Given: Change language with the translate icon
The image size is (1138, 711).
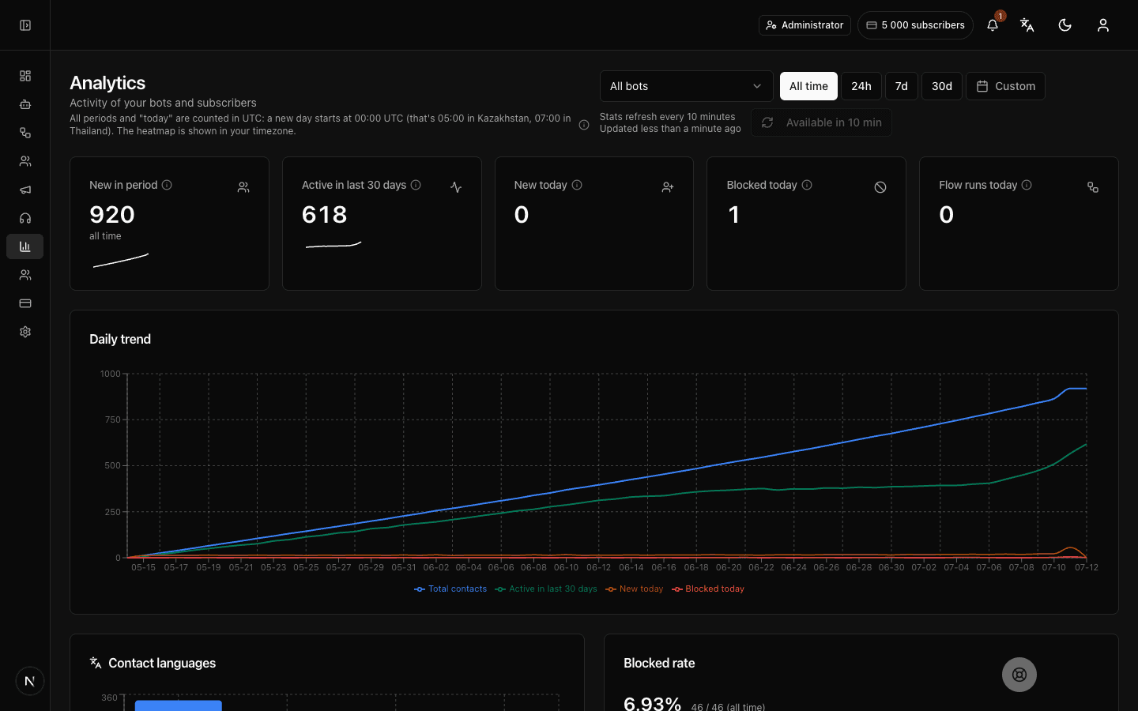Looking at the screenshot, I should point(1027,25).
